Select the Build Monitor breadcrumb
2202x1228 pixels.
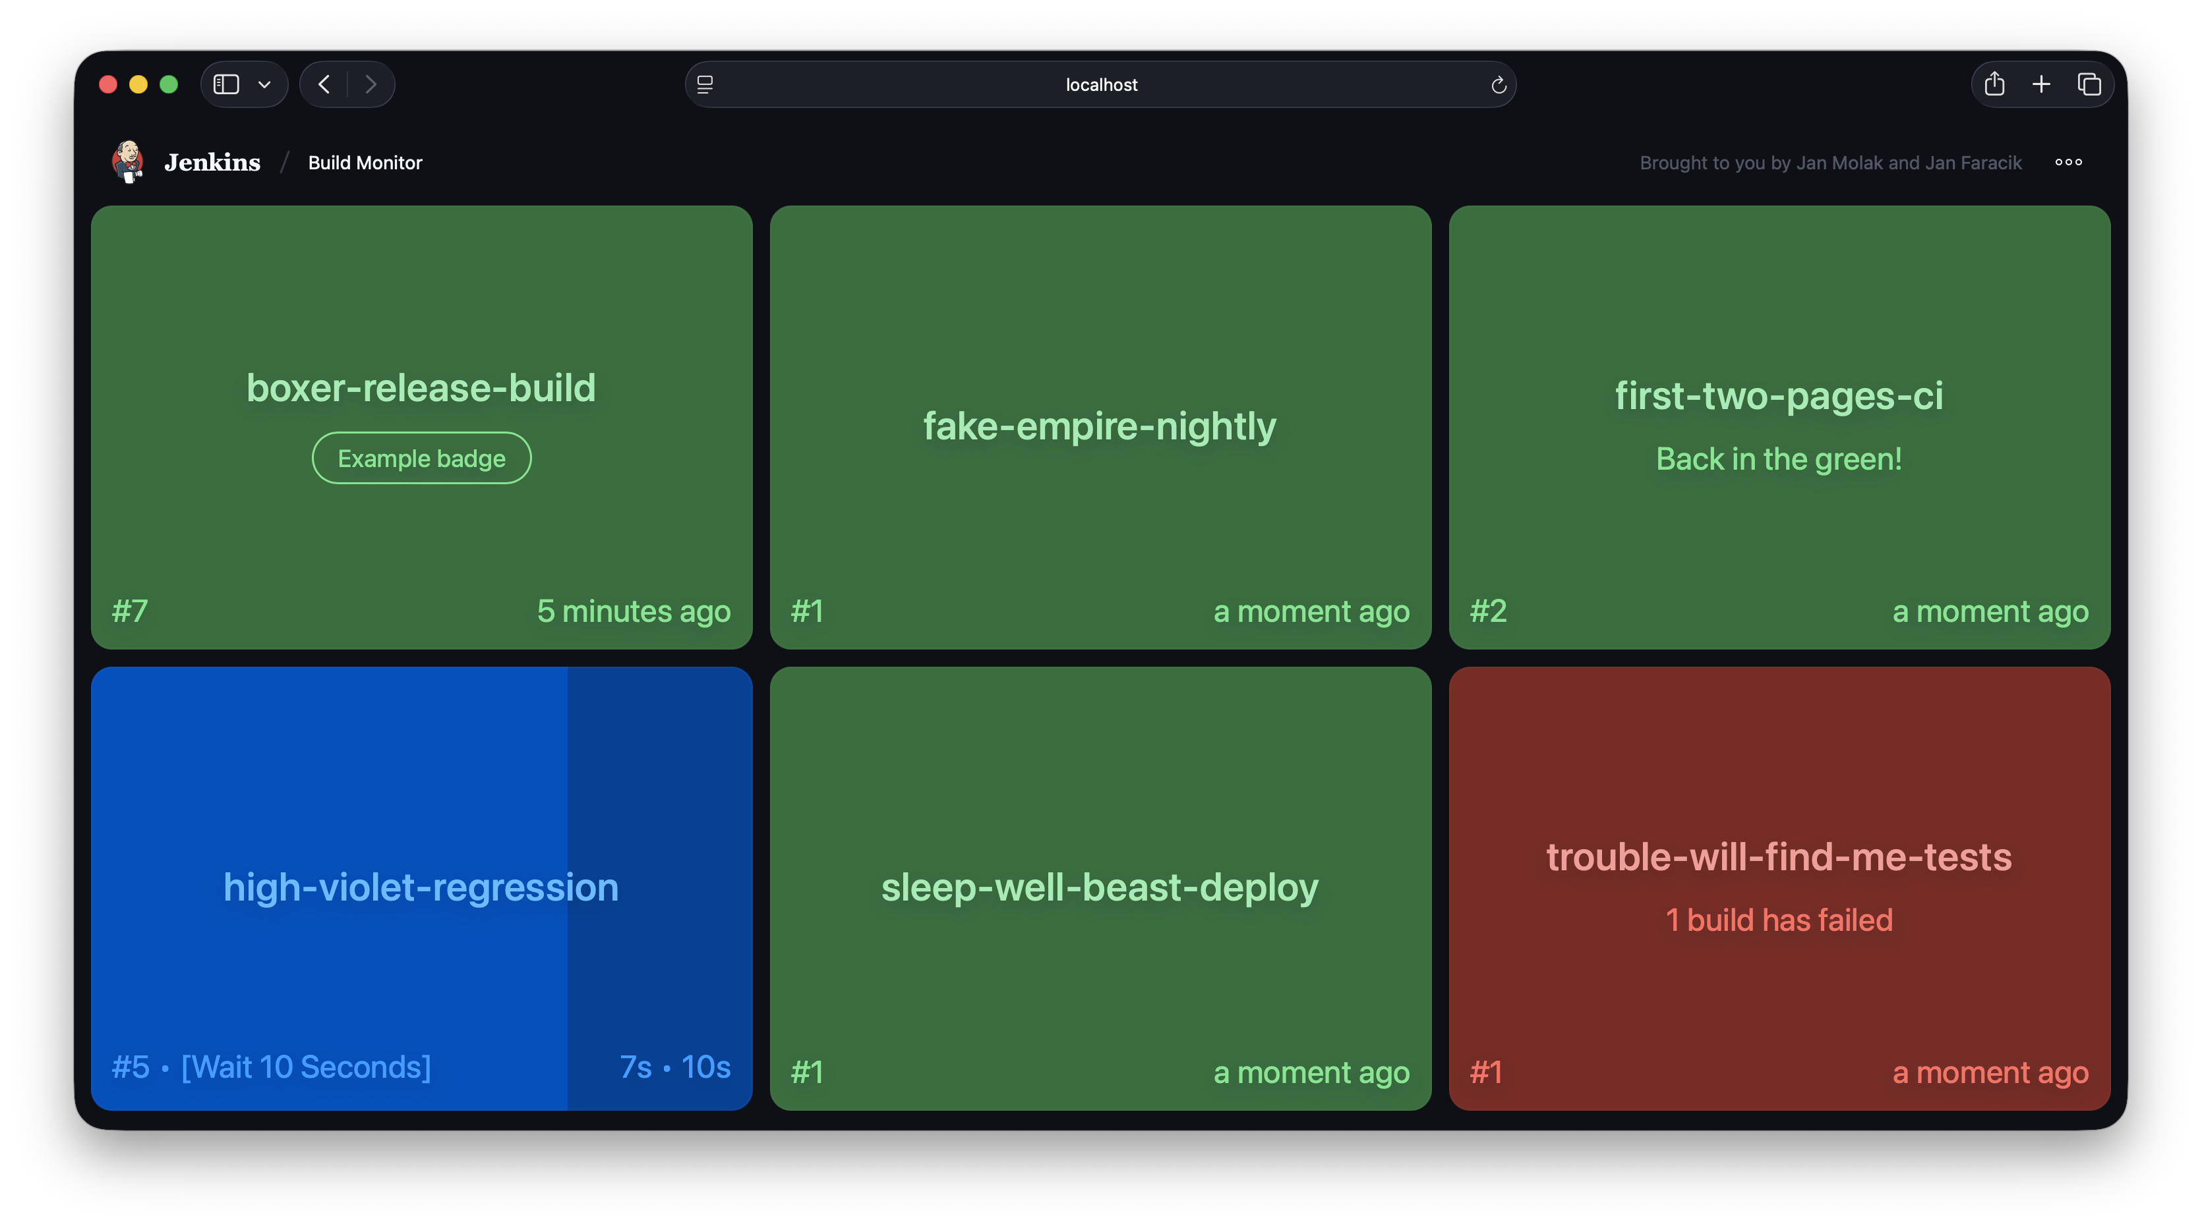pos(365,162)
